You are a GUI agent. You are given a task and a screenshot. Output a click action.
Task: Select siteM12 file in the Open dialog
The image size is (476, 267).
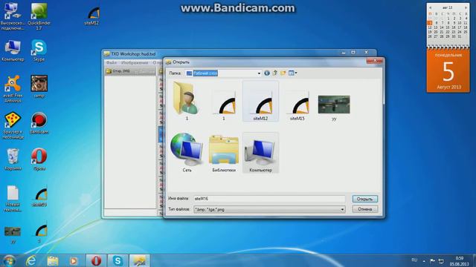tap(260, 102)
